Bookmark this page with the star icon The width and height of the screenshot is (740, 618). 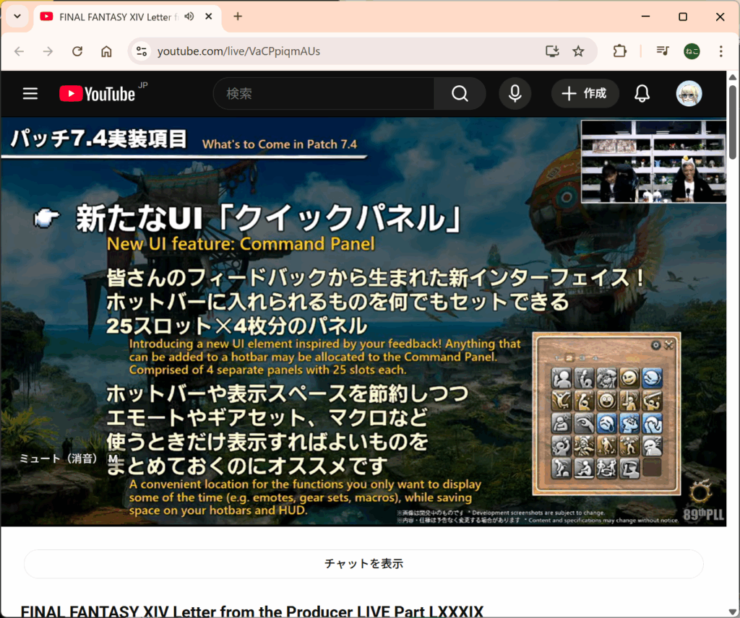pos(578,51)
